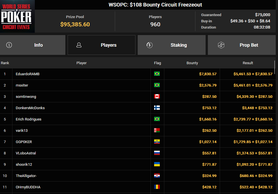This screenshot has width=278, height=194.
Task: Click result $1,092.20 + $771.87
Action: coord(255,164)
